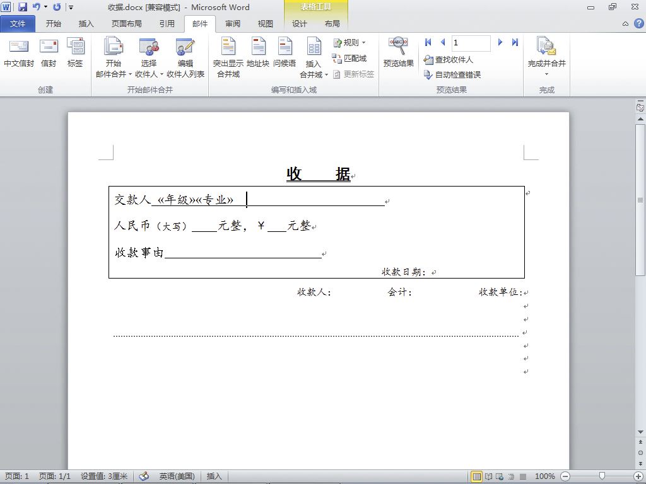Go to previous record arrow
Image resolution: width=646 pixels, height=484 pixels.
(443, 42)
